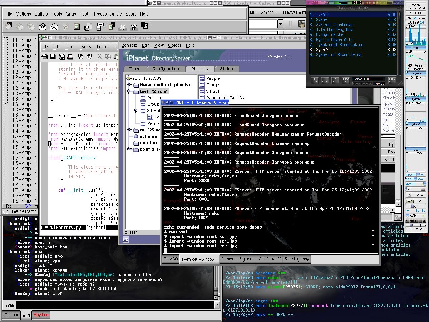429x322 pixels.
Task: Click the printer icon in the LDAPDirectory.py editor toolbar
Action: pos(71,57)
